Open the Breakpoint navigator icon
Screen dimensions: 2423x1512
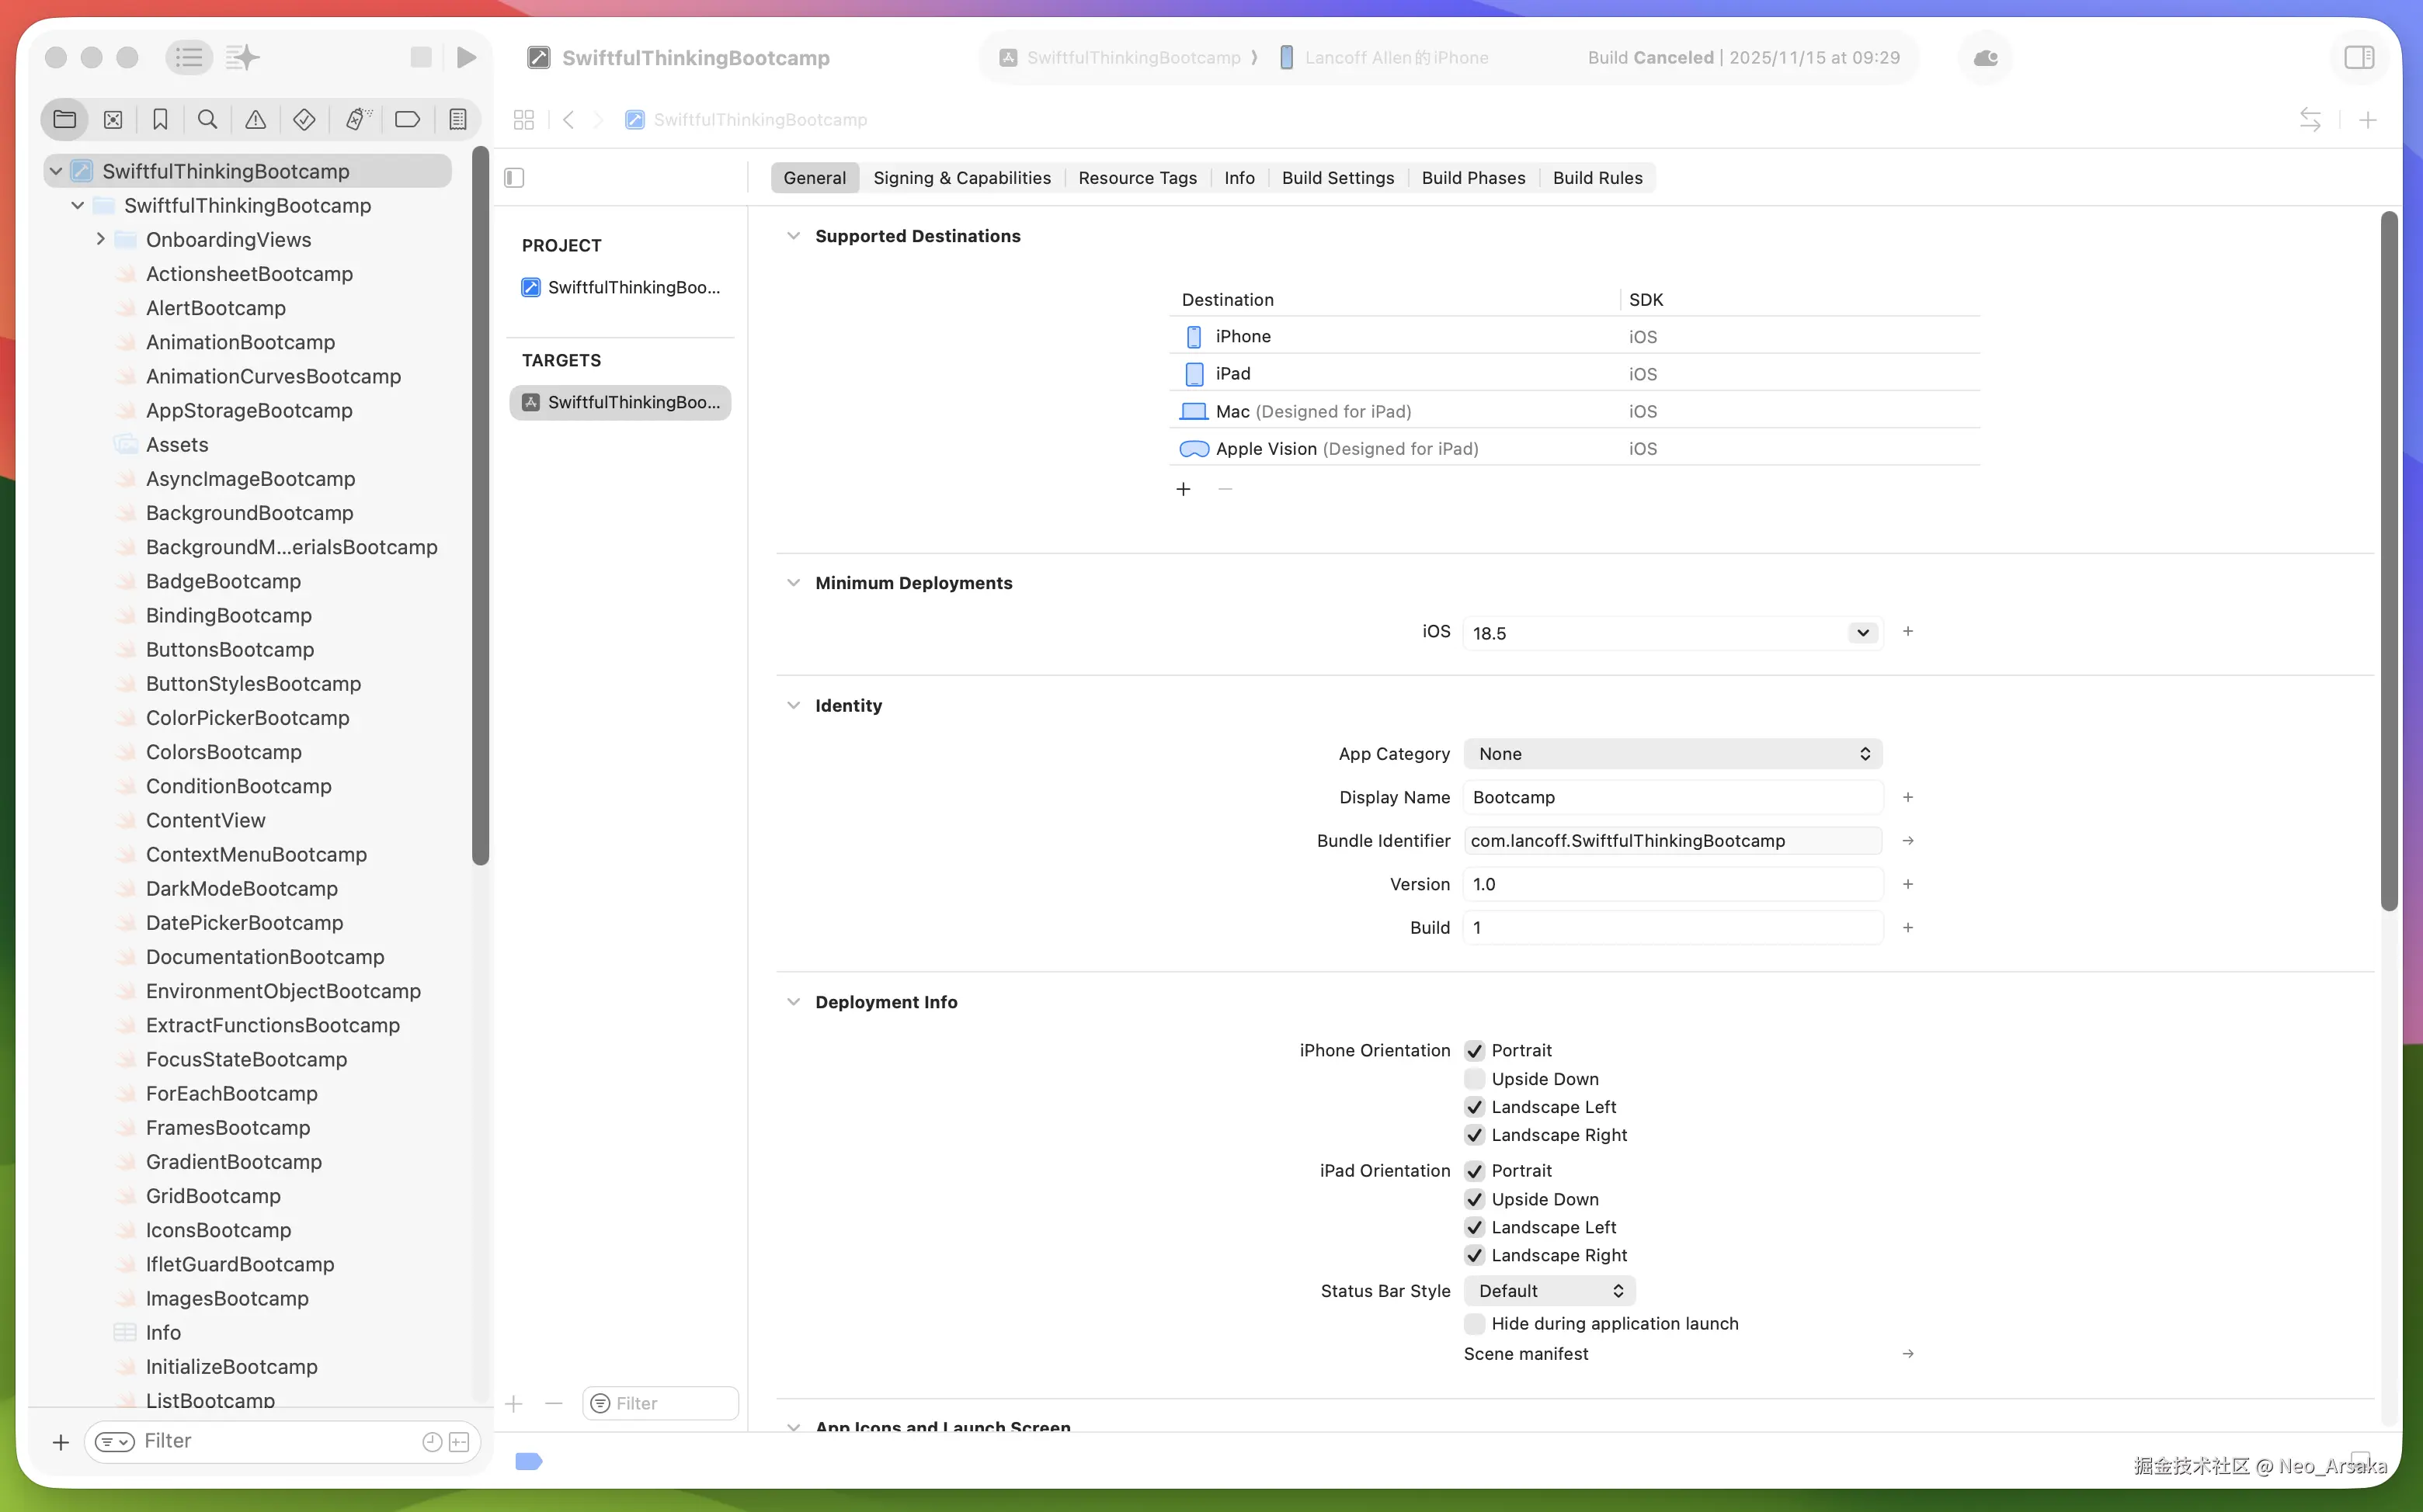pyautogui.click(x=407, y=120)
